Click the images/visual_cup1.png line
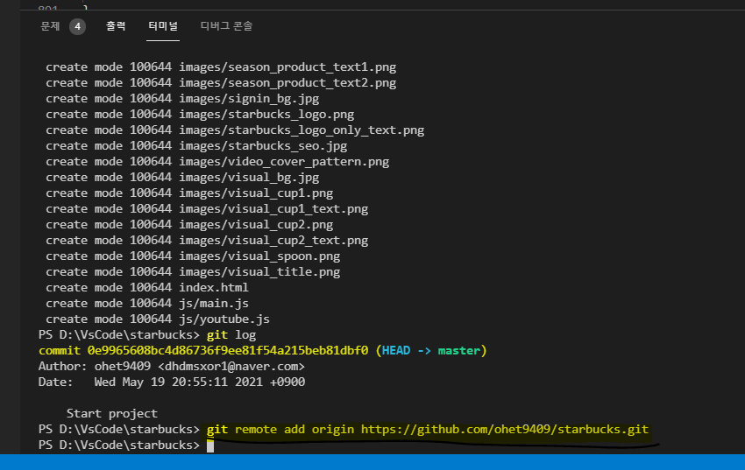The image size is (745, 470). pos(189,193)
